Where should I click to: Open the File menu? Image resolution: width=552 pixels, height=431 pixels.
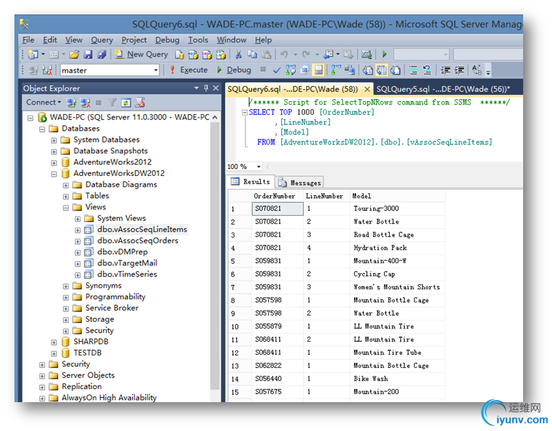click(28, 40)
